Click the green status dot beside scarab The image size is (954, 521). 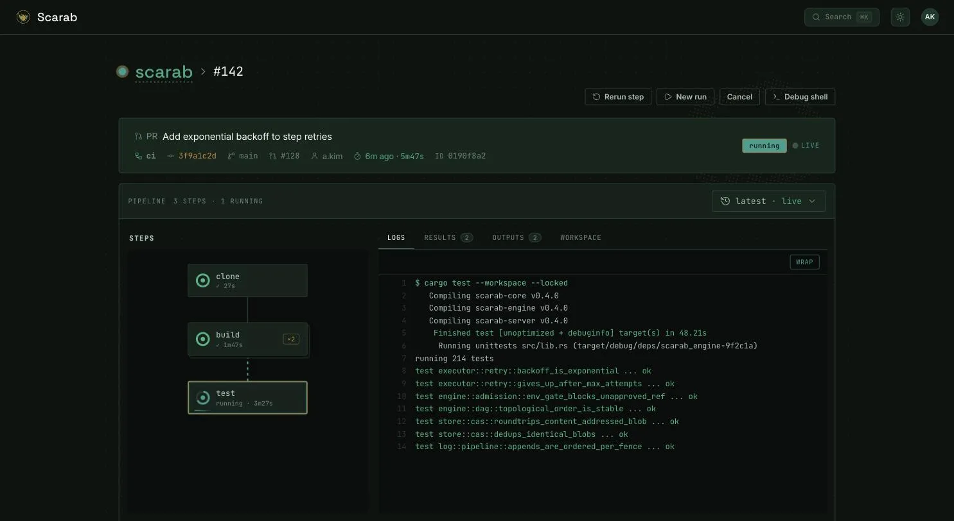coord(122,72)
